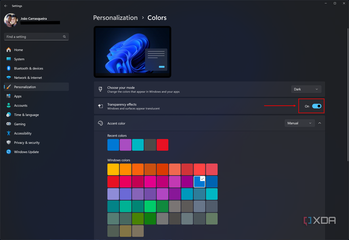Pick the teal recent color swatch
Image resolution: width=349 pixels, height=240 pixels.
pos(138,145)
